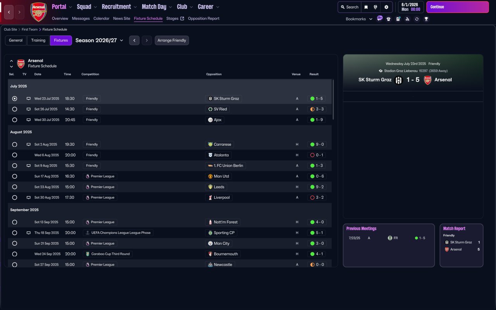Go to the previous season arrow button
The width and height of the screenshot is (496, 310).
pos(134,40)
